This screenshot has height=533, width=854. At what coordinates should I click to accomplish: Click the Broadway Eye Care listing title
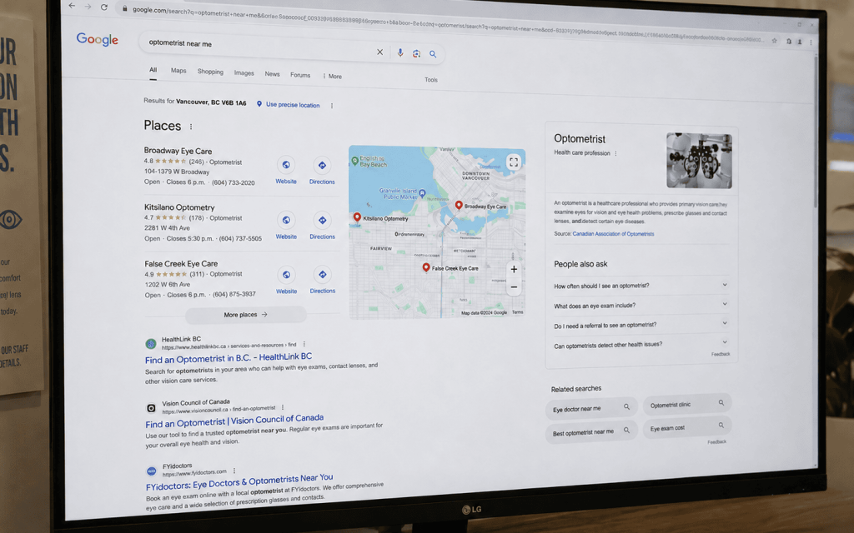coord(178,151)
